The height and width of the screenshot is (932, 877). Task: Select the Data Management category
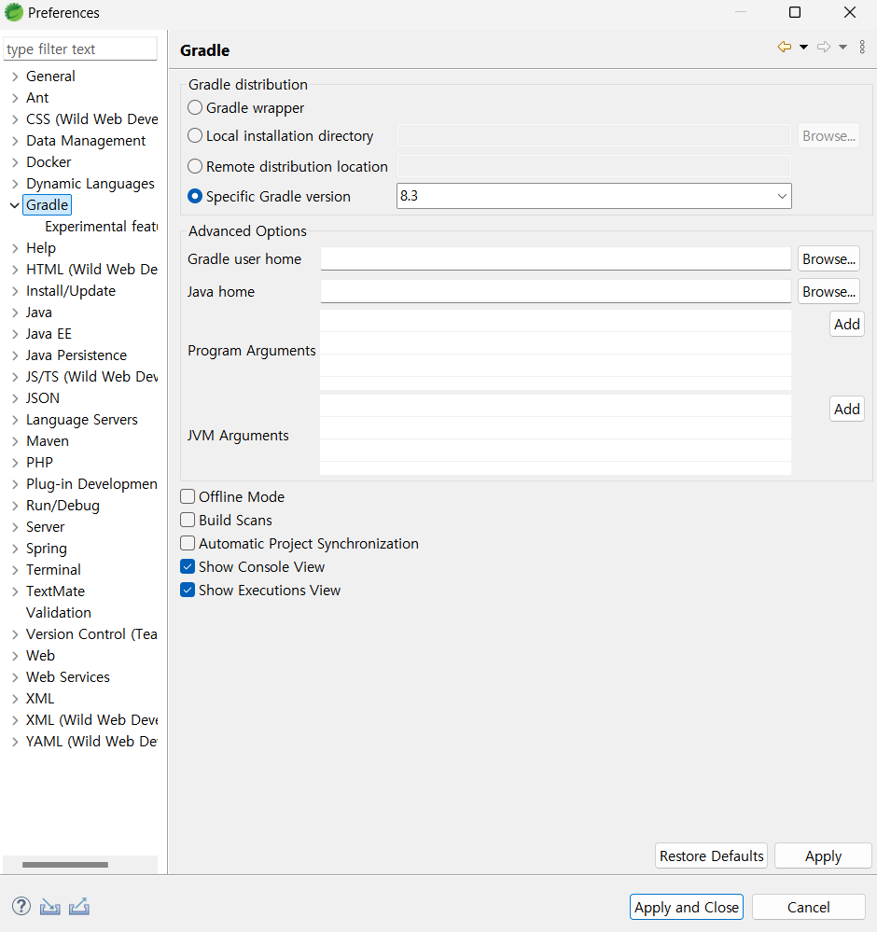pyautogui.click(x=86, y=141)
